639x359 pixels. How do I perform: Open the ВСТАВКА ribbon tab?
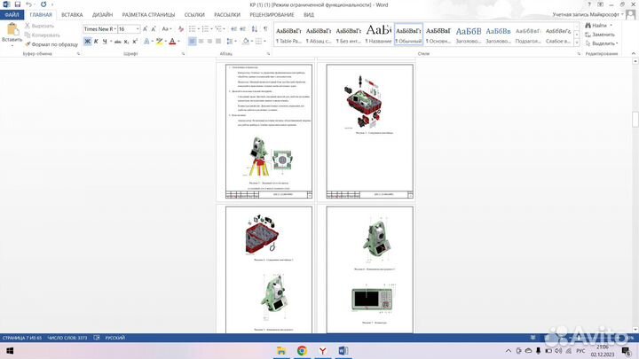(72, 15)
